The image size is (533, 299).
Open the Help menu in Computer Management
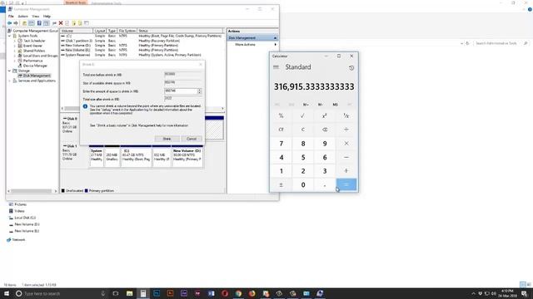(x=47, y=17)
